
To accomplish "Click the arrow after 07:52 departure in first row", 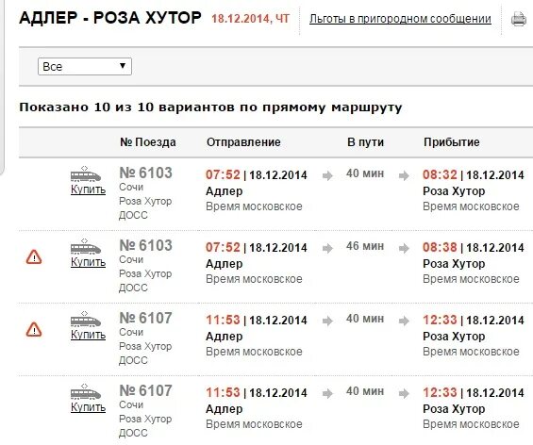I will (x=327, y=175).
